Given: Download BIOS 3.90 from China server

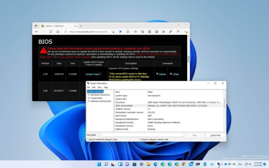Looking at the screenshot, I should tap(174, 74).
